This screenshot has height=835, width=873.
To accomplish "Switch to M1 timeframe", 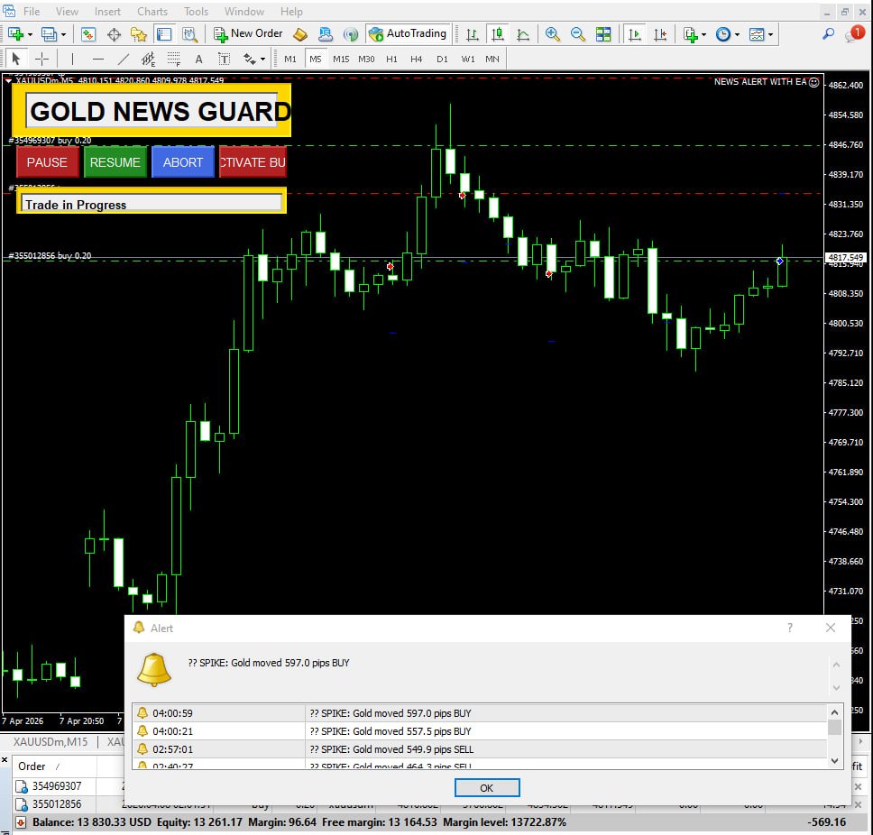I will tap(290, 59).
